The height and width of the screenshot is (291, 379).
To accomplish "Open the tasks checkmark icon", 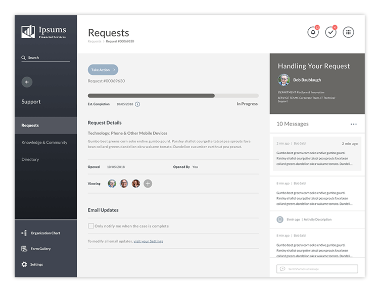I will 330,32.
